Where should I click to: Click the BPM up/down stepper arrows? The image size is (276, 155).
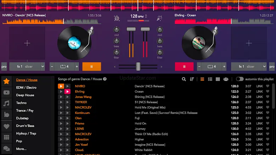pyautogui.click(x=146, y=17)
